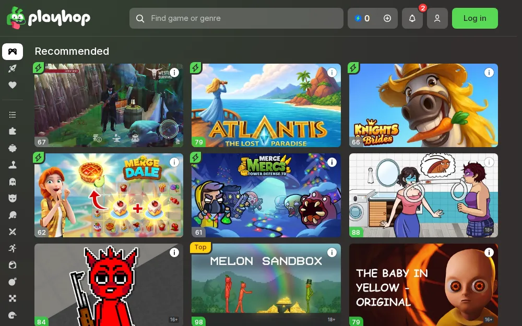522x326 pixels.
Task: Click the 98 rating badge on Melon Sandbox
Action: pos(199,322)
